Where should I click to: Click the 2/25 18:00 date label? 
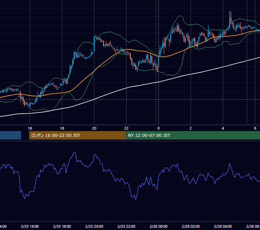click(62, 226)
